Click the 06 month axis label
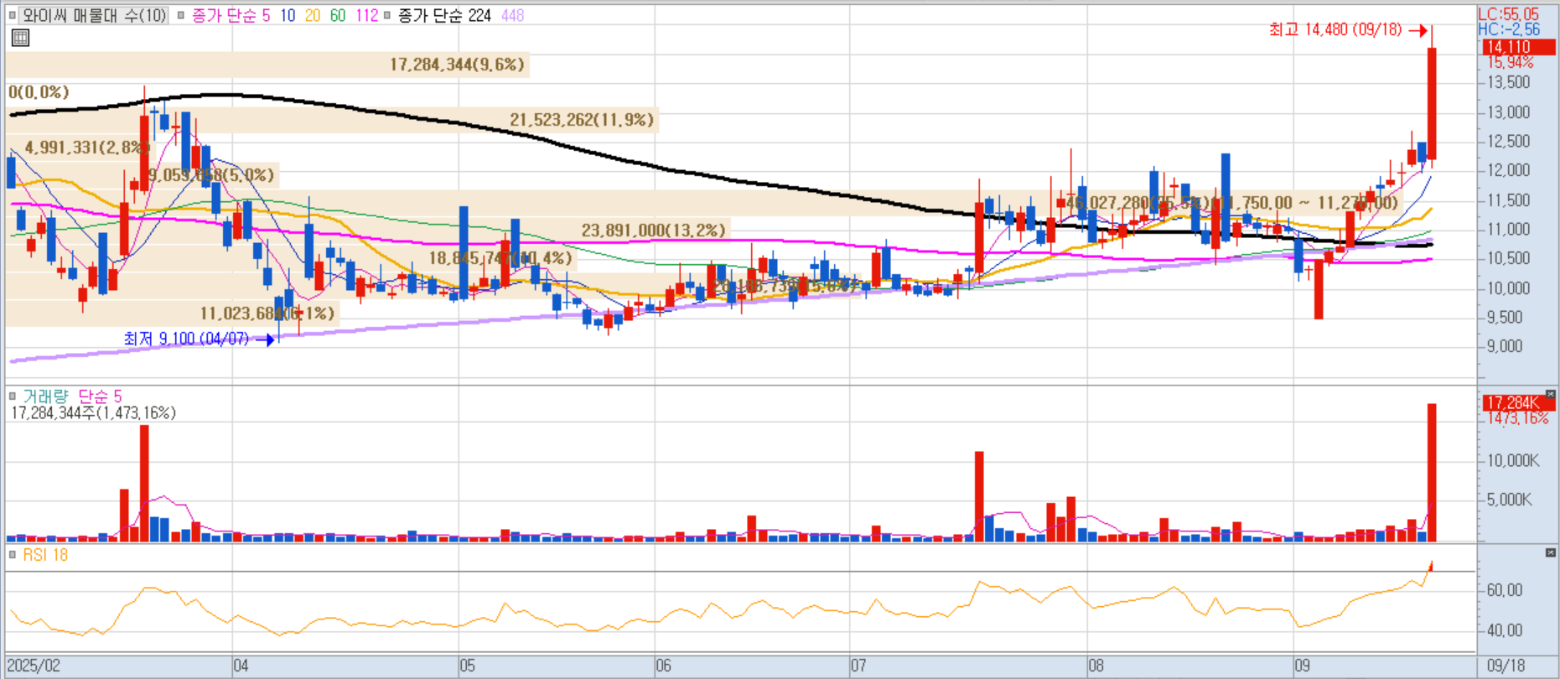This screenshot has width=1560, height=679. click(x=664, y=666)
